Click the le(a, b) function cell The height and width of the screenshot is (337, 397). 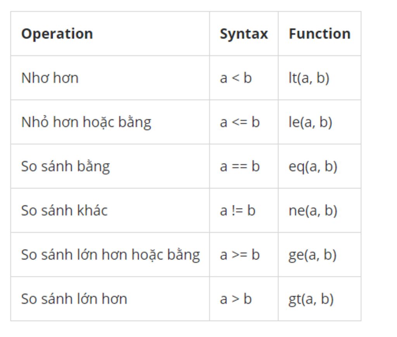[x=311, y=122]
